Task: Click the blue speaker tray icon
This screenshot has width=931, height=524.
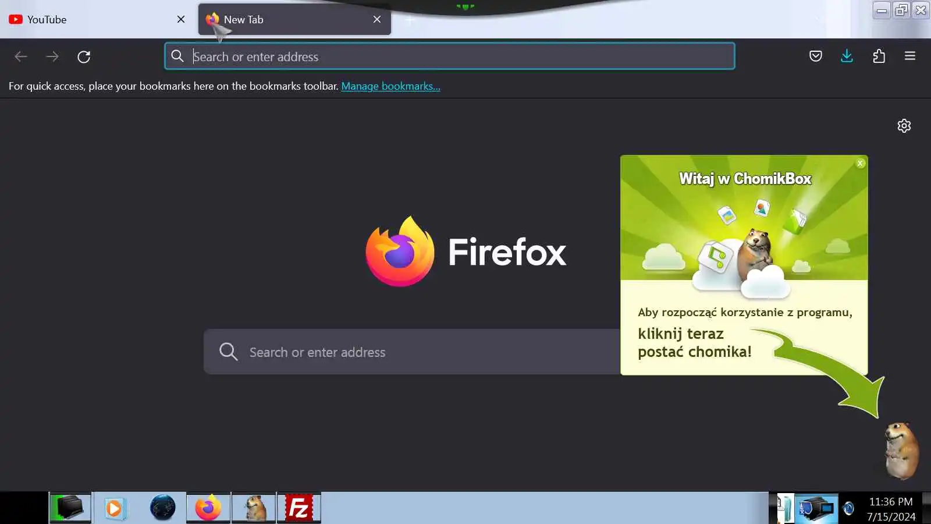Action: click(x=848, y=508)
